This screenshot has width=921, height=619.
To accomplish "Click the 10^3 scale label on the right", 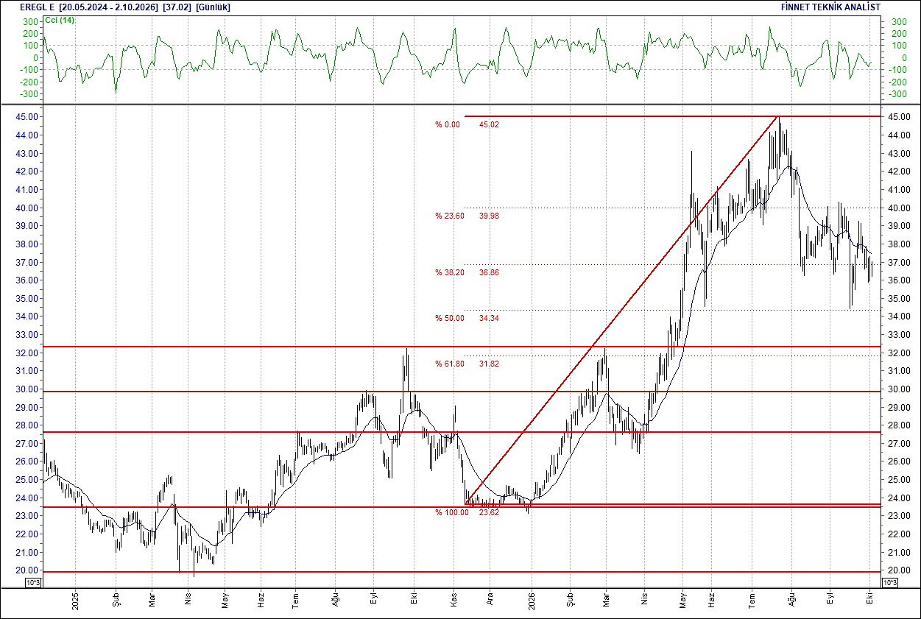I will [889, 583].
